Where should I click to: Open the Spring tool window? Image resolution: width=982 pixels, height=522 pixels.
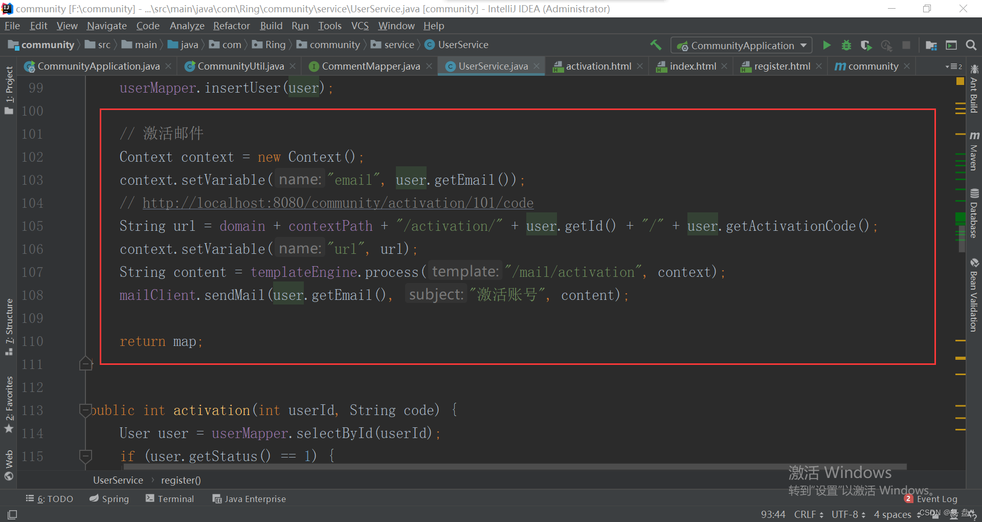click(x=109, y=498)
